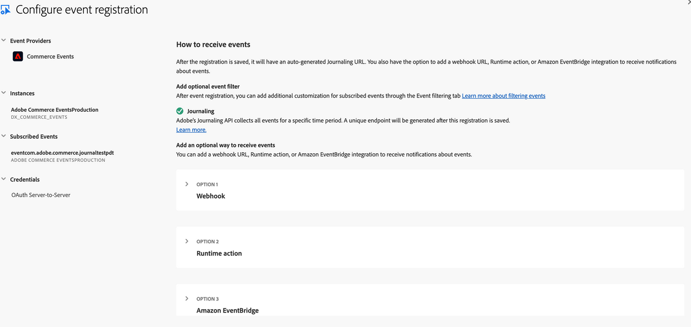The image size is (691, 327).
Task: Collapse the Subscribed Events section chevron
Action: (4, 136)
